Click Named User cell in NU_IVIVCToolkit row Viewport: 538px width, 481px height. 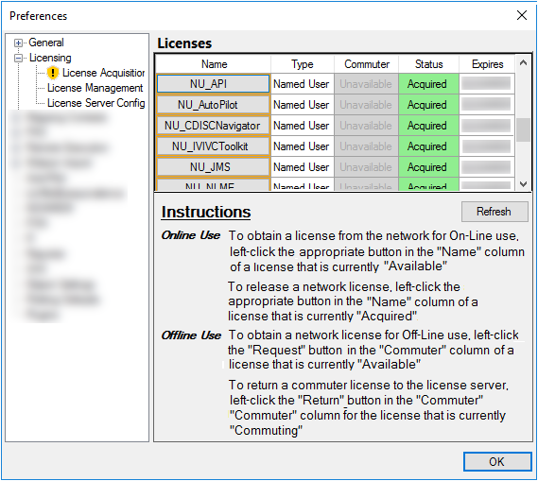tap(303, 146)
